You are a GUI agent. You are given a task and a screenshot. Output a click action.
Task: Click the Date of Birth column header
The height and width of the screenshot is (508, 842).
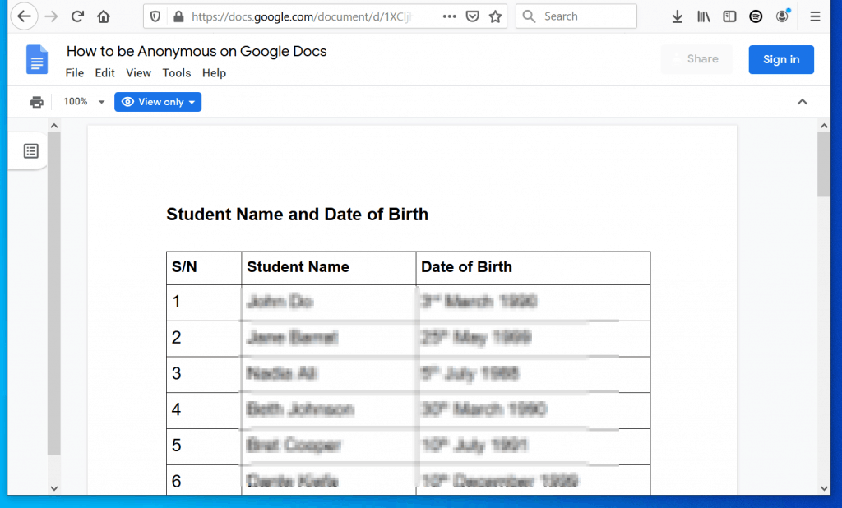533,268
